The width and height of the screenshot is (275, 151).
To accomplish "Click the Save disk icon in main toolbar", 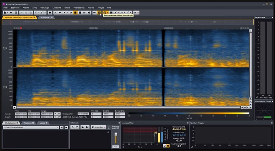I will (16, 13).
